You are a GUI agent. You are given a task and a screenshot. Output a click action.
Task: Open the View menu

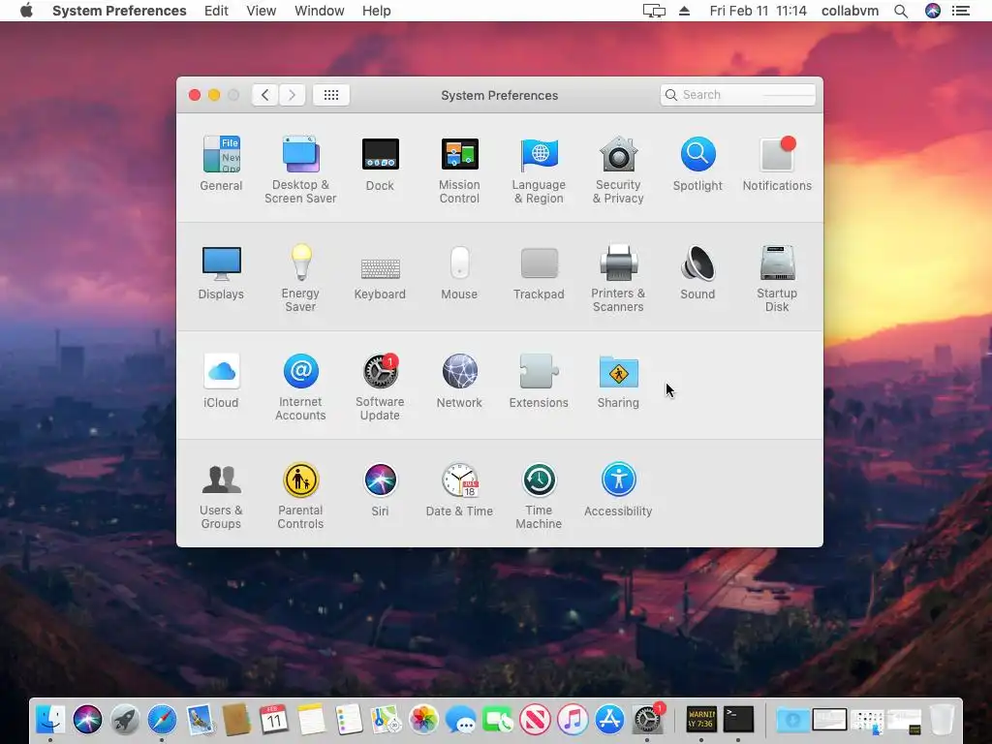262,11
